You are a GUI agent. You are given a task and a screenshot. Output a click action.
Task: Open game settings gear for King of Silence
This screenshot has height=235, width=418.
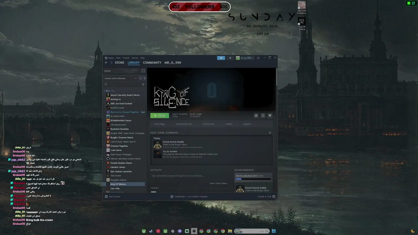pos(256,116)
